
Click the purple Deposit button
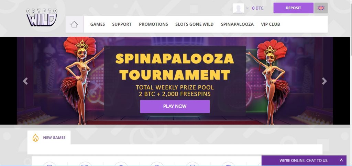pyautogui.click(x=294, y=8)
